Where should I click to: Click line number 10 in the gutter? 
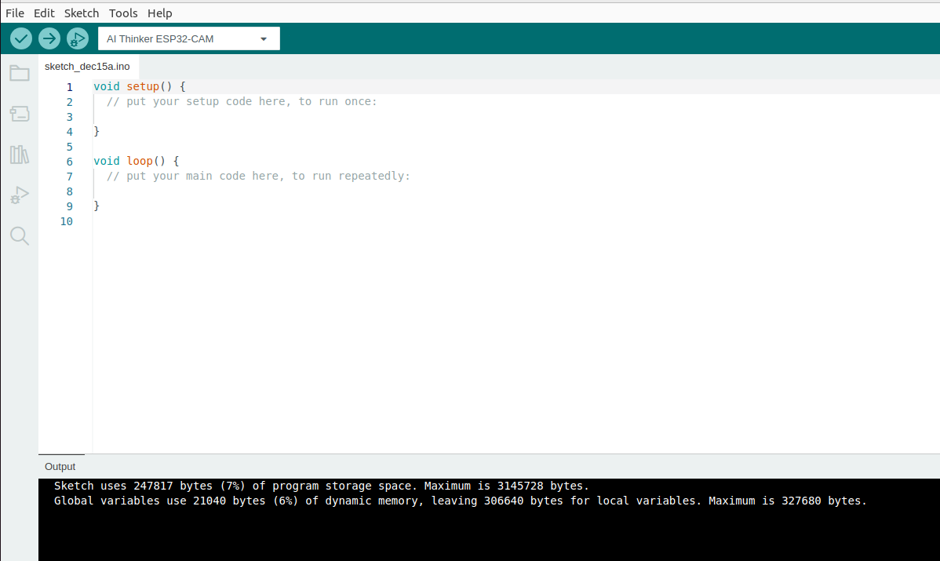tap(67, 222)
